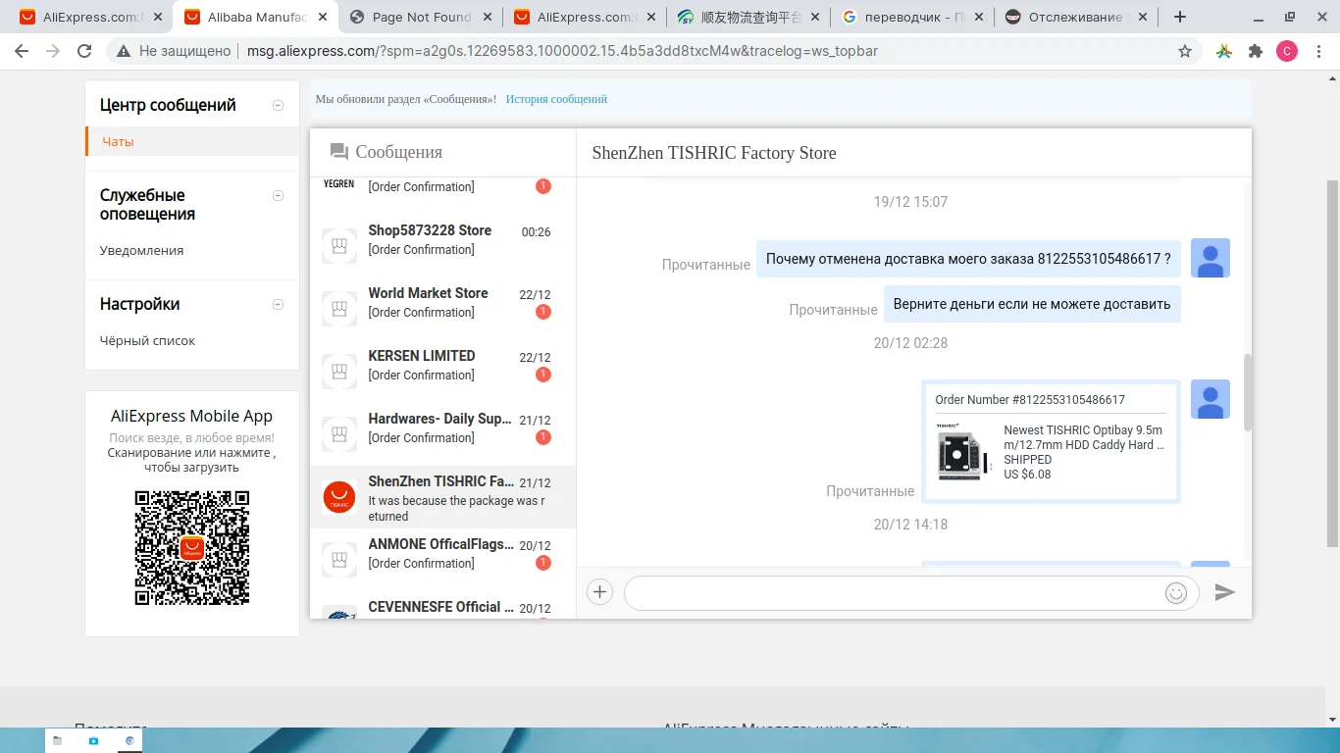
Task: Click the Hardwares- Daily Sup store avatar
Action: coord(339,434)
